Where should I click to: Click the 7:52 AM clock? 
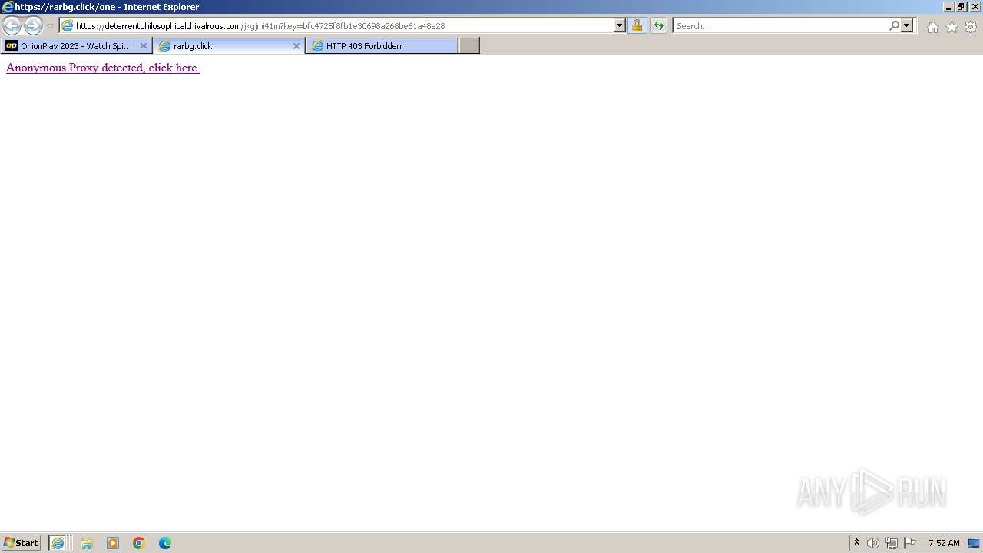944,543
